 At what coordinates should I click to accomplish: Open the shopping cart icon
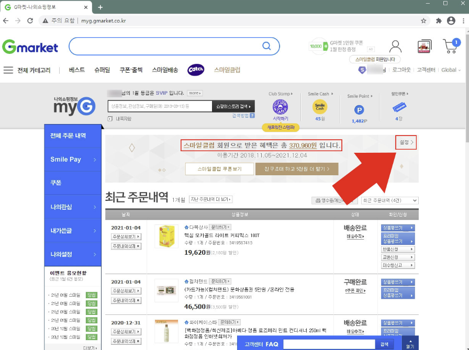[451, 46]
